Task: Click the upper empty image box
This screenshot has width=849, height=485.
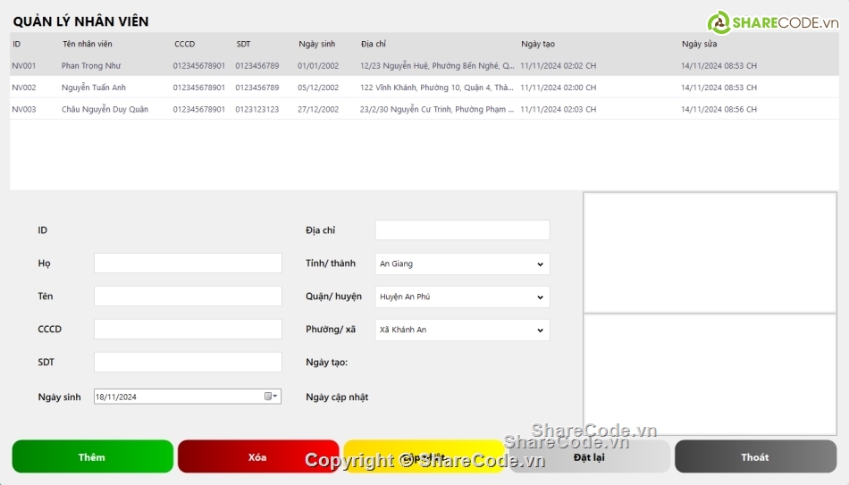Action: pos(710,252)
